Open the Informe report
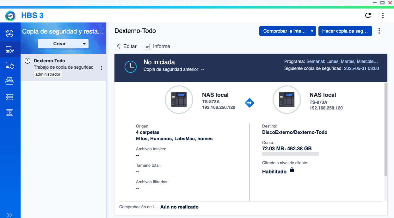 tap(157, 47)
